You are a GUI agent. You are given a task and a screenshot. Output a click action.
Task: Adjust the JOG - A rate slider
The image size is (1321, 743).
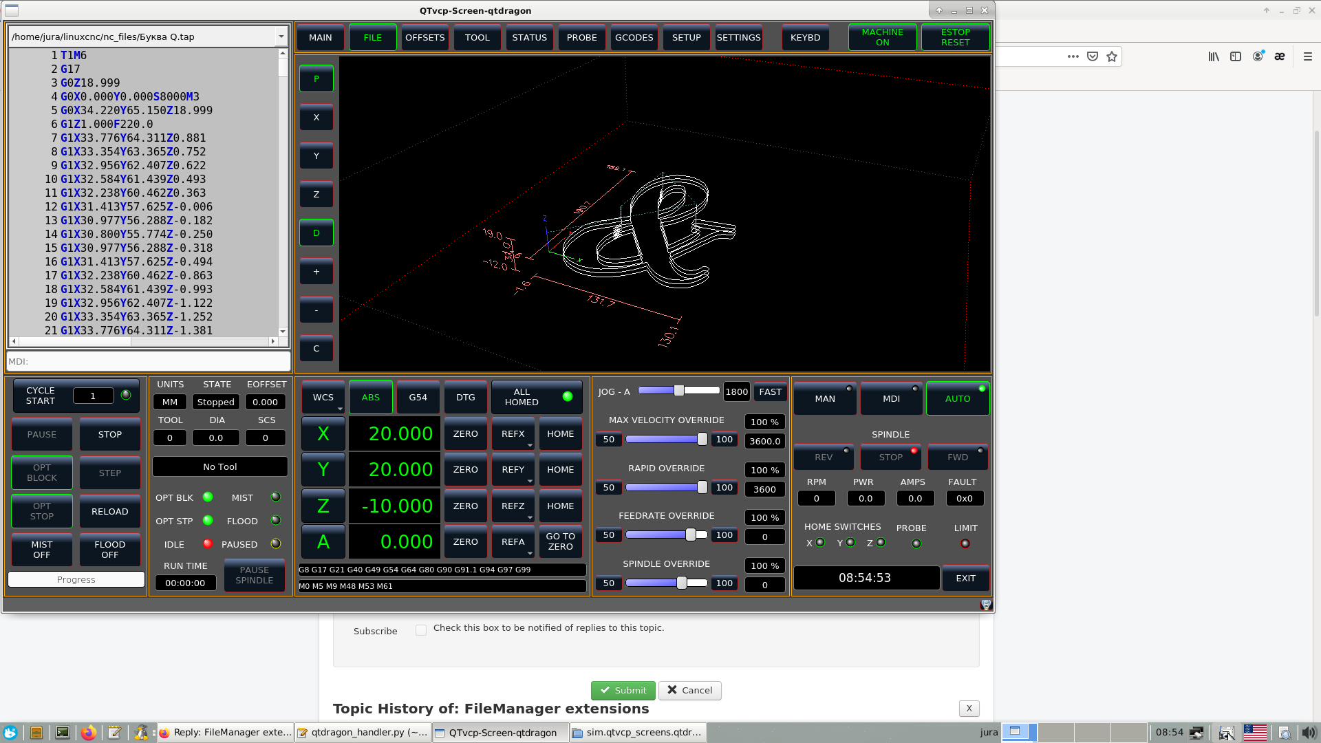coord(678,391)
